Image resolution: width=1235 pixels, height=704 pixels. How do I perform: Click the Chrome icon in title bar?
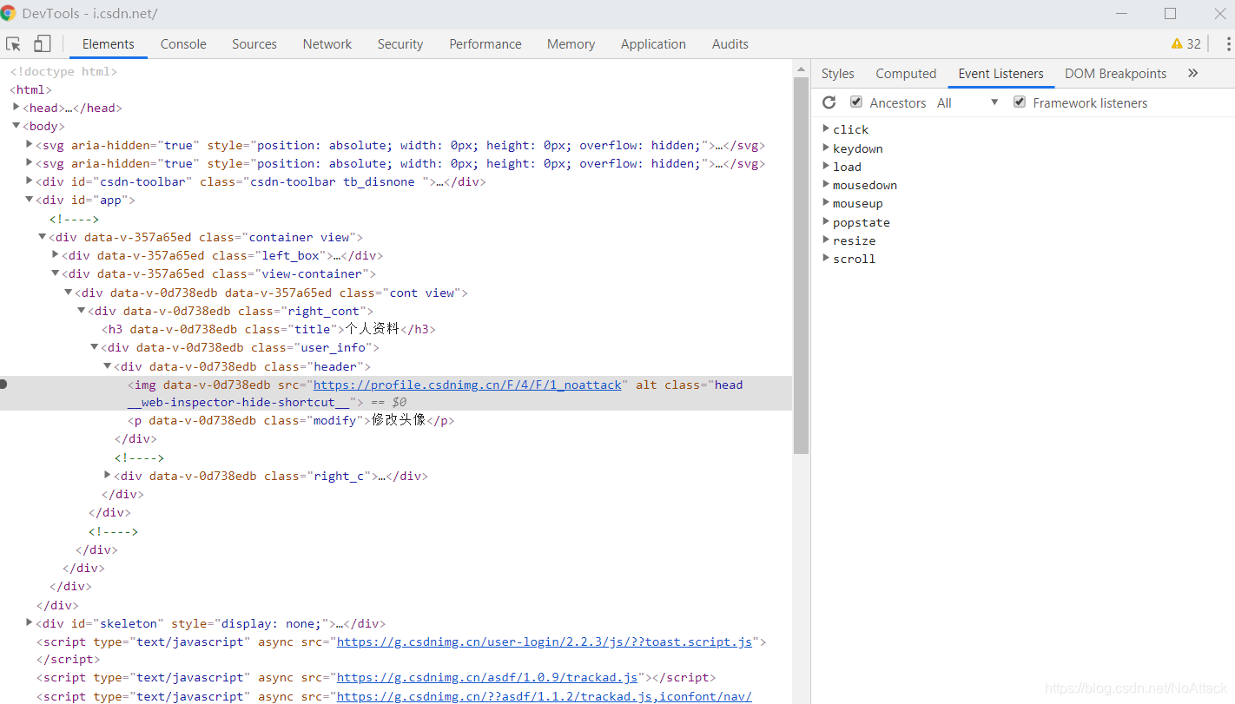pos(9,13)
